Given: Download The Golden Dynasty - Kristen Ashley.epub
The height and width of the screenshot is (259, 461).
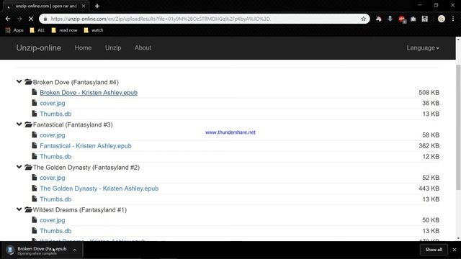Looking at the screenshot, I should point(99,188).
